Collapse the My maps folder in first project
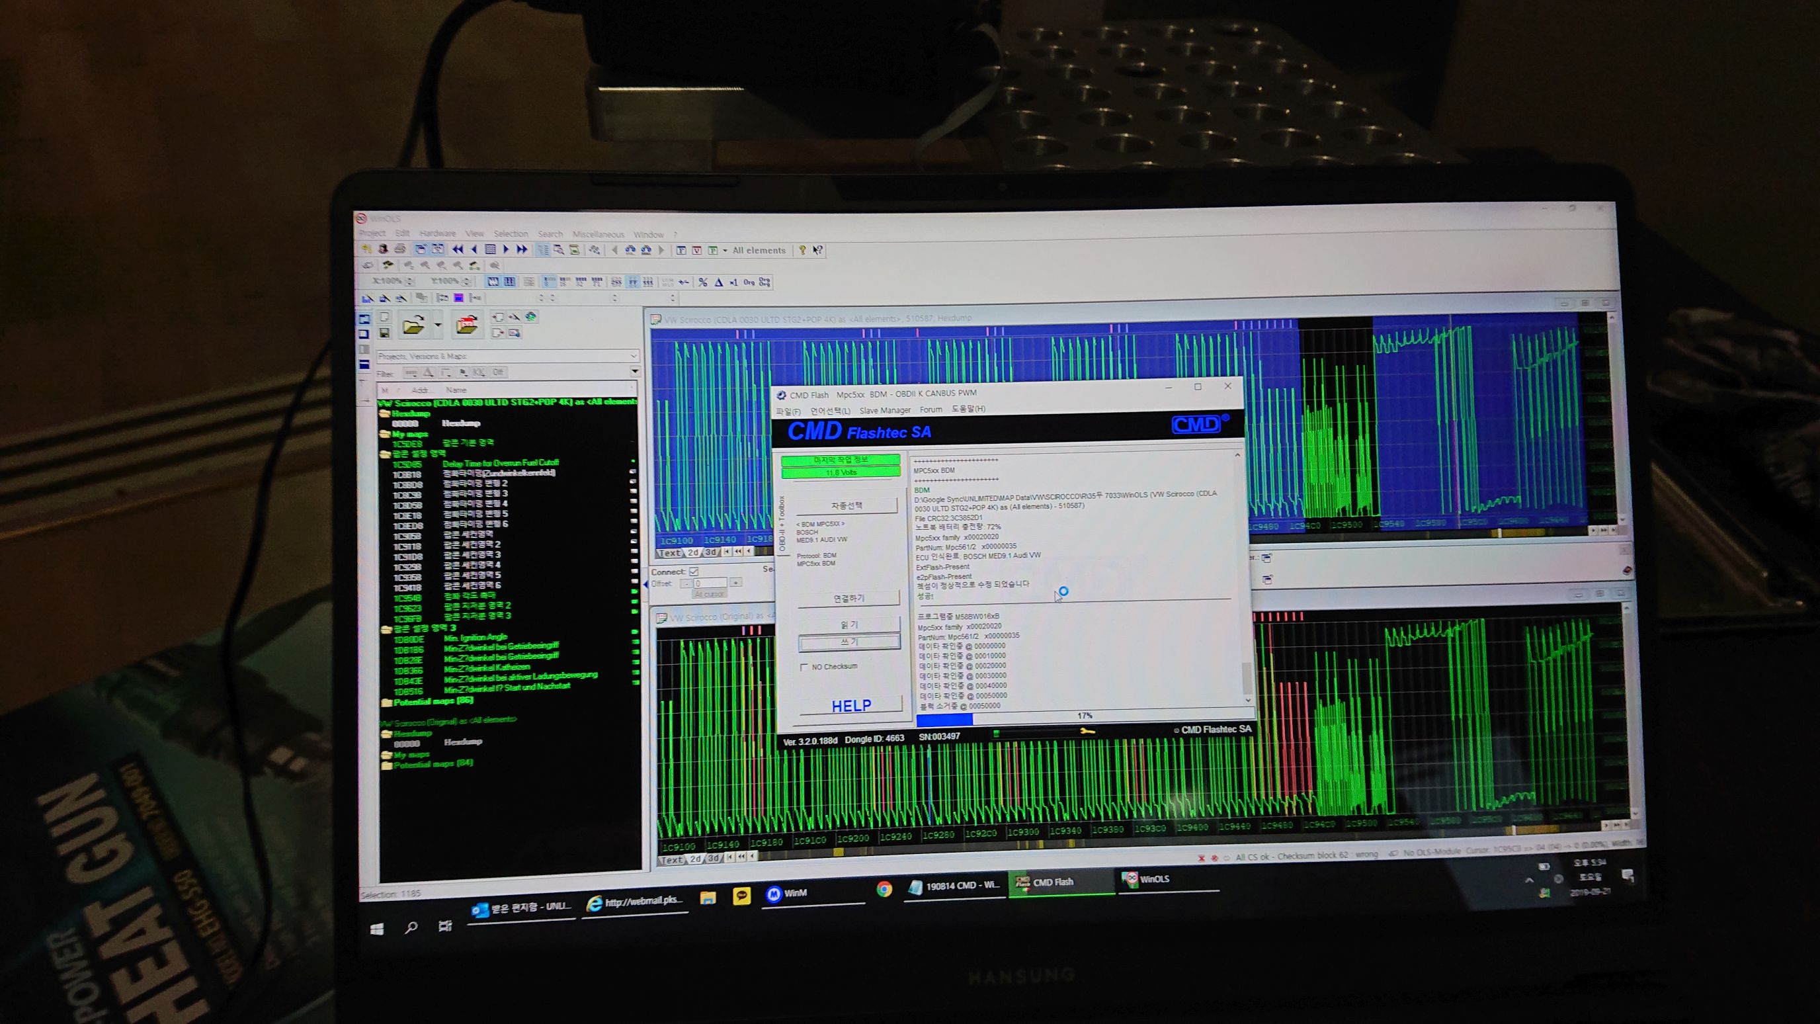Image resolution: width=1820 pixels, height=1024 pixels. click(x=385, y=434)
